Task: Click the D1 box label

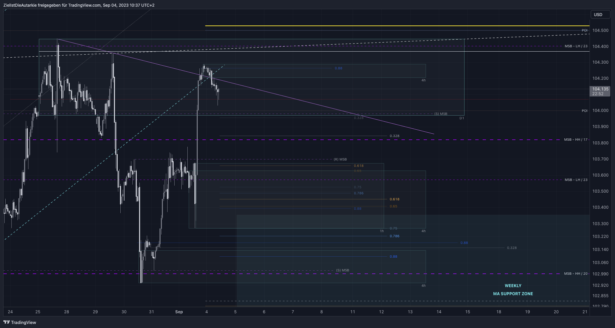Action: click(x=462, y=118)
